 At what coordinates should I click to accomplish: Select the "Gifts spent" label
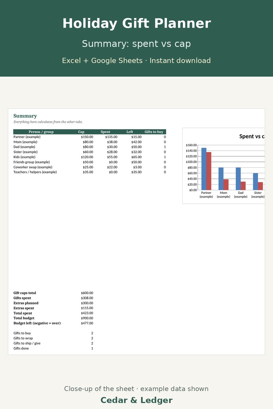pos(22,298)
